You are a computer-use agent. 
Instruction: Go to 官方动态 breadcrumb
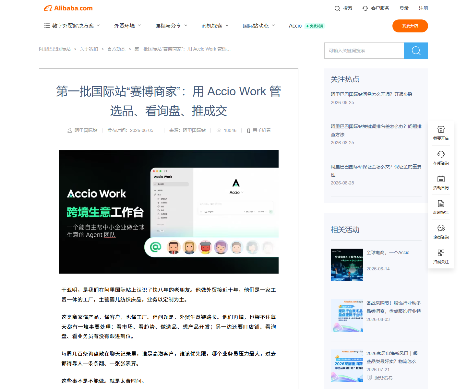116,49
